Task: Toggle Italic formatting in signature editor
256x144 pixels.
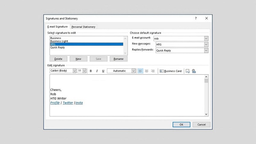Action: click(97, 71)
